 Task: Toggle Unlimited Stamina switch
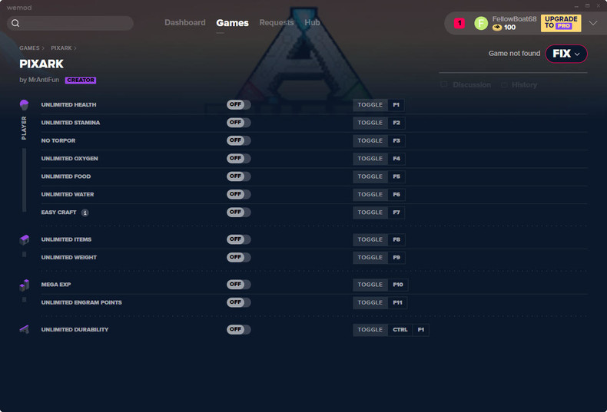[238, 123]
